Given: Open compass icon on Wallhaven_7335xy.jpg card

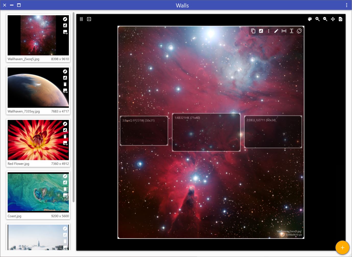Looking at the screenshot, I should pyautogui.click(x=65, y=71).
